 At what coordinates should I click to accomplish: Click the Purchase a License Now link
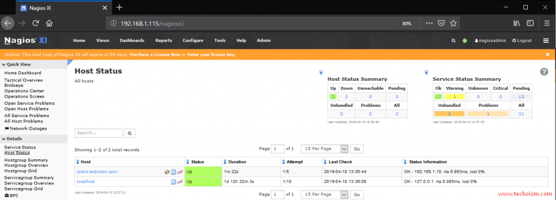point(155,55)
